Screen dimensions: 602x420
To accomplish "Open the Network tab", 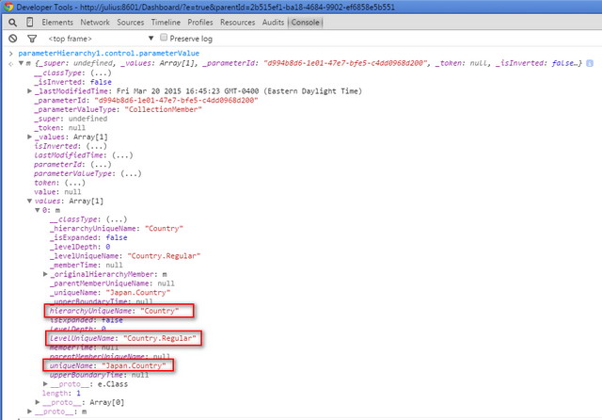I will (x=94, y=22).
